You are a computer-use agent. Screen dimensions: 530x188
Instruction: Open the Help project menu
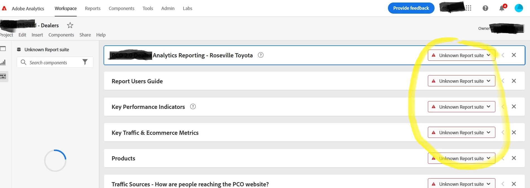click(101, 35)
